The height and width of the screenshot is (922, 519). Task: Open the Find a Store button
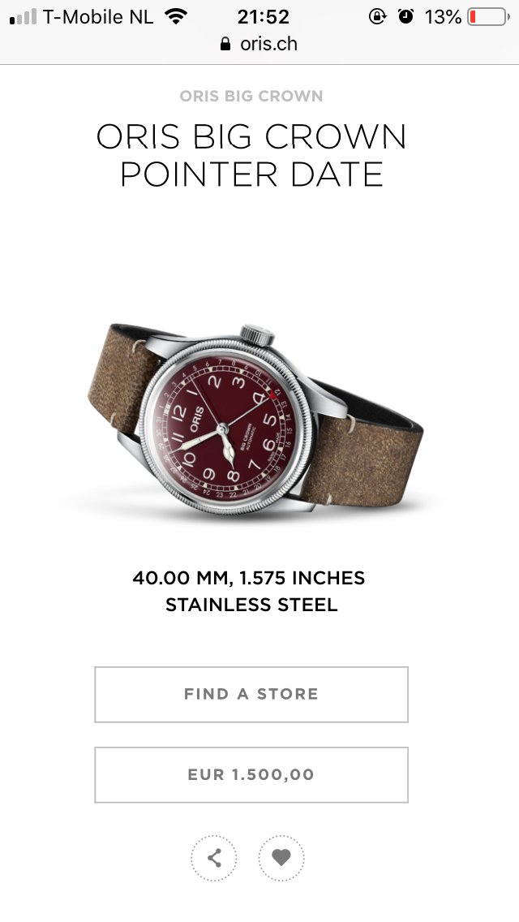251,695
